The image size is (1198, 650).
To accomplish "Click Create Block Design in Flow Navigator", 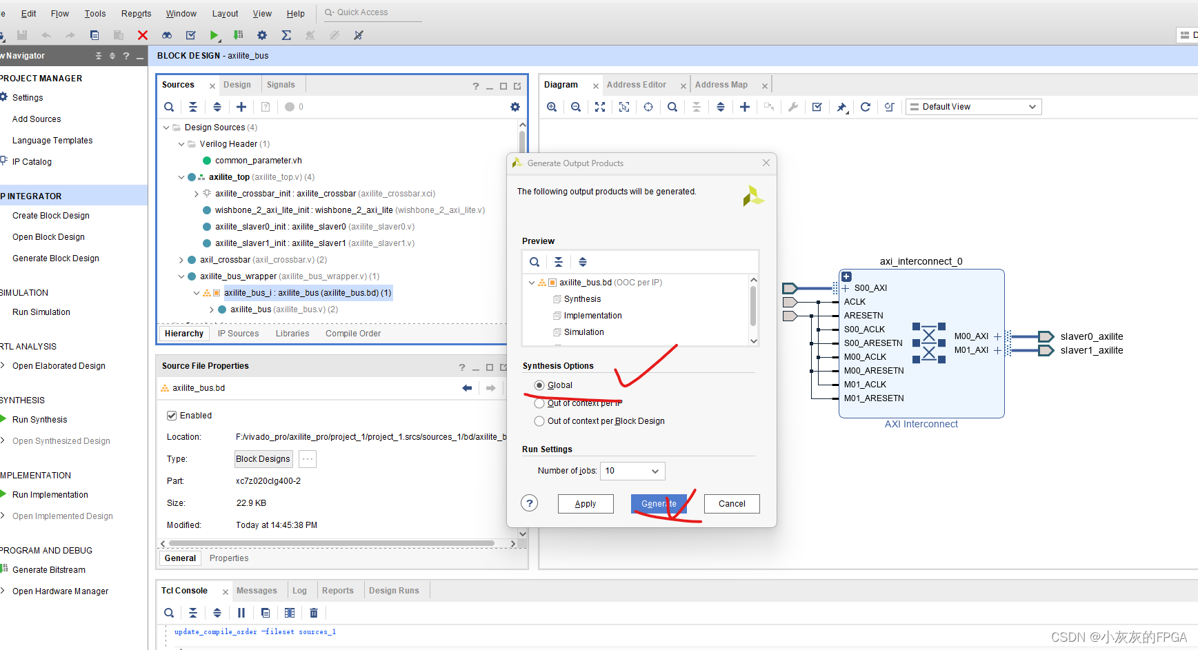I will point(51,216).
